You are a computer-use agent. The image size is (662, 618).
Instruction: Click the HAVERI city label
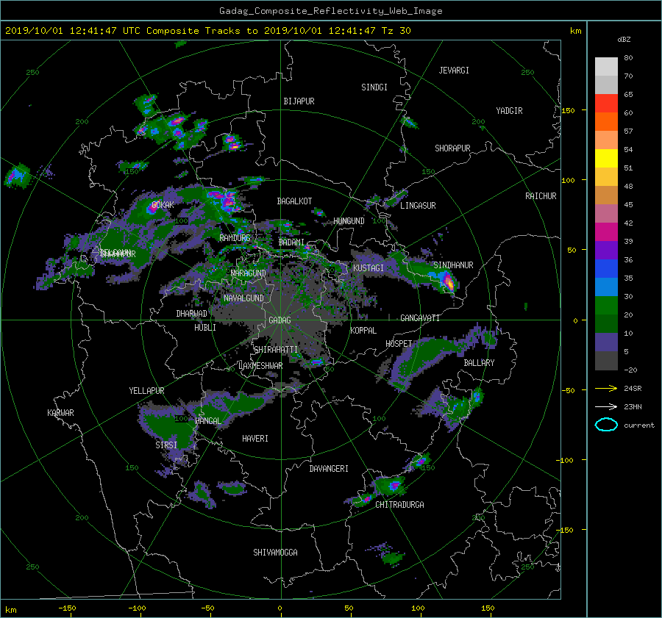tap(255, 439)
